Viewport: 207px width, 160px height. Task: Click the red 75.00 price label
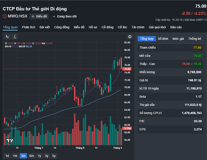tap(127, 69)
